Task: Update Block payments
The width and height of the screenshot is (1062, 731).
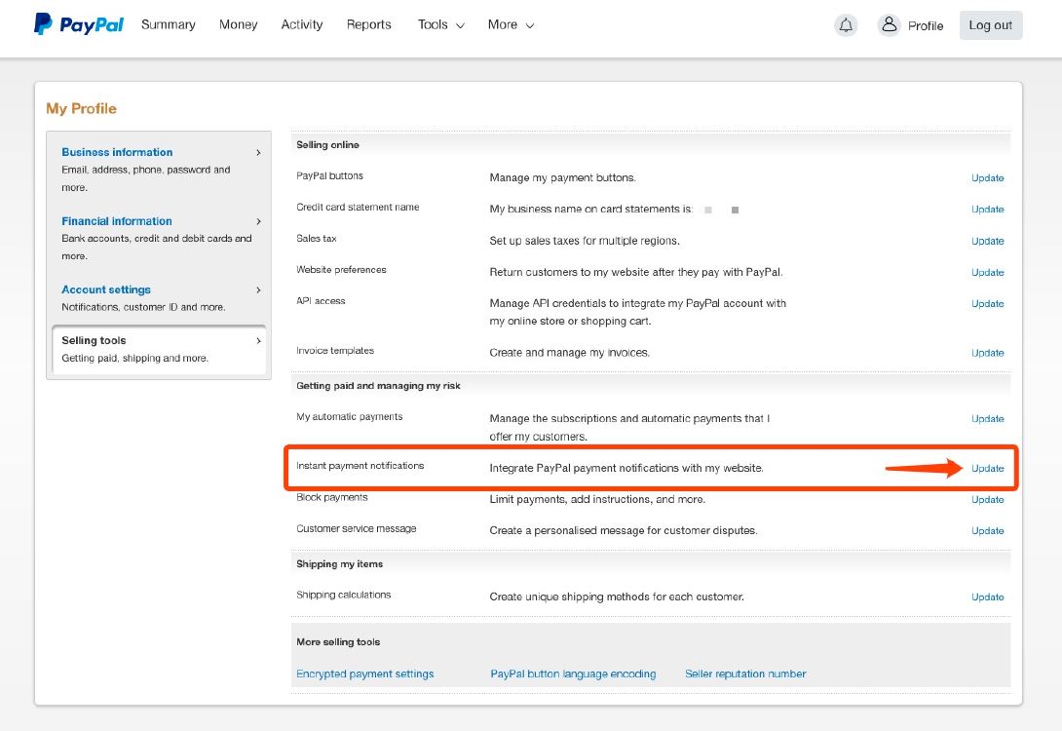Action: click(x=988, y=499)
